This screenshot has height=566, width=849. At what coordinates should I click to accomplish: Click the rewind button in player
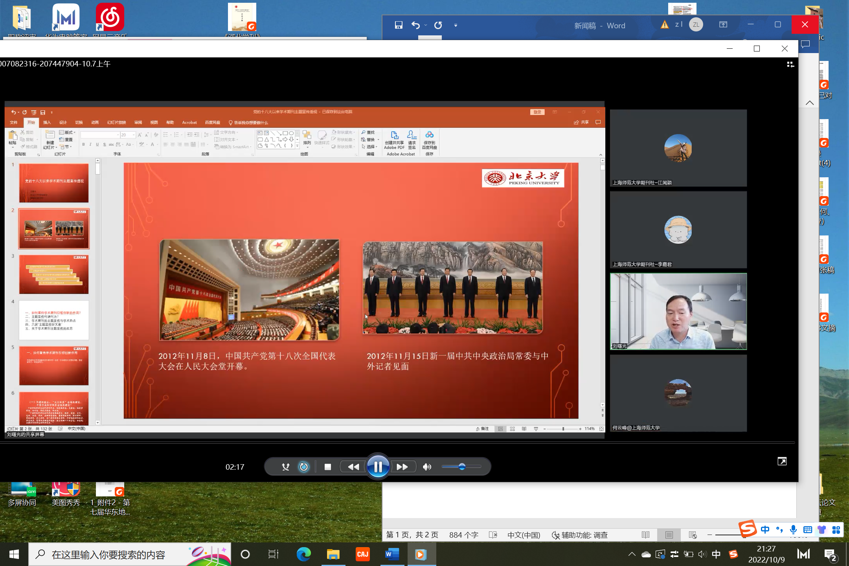(353, 467)
